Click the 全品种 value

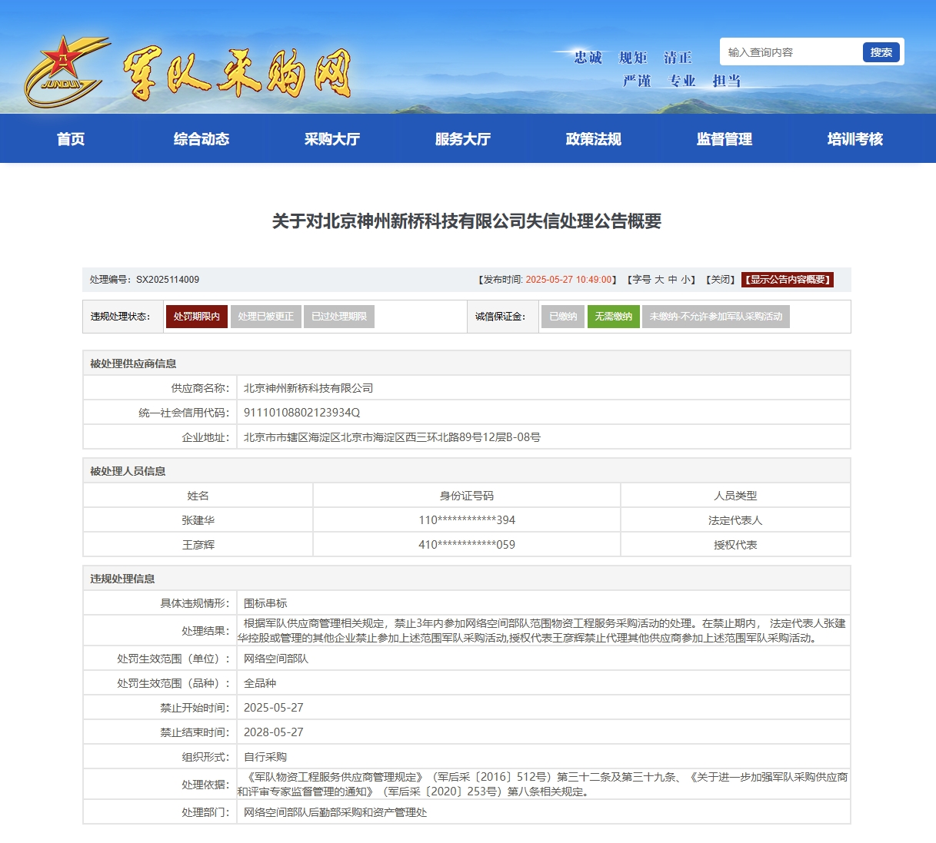(x=260, y=683)
